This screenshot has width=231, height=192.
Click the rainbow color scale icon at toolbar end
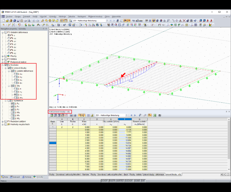click(x=210, y=25)
